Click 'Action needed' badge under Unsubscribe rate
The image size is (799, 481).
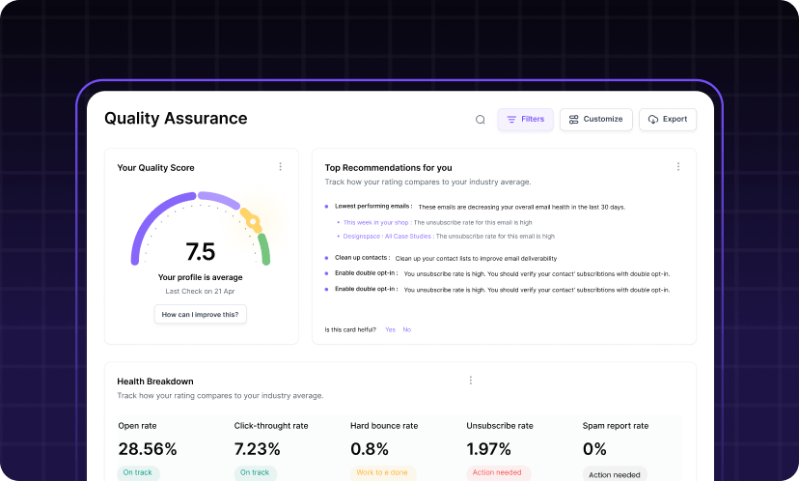(x=495, y=473)
